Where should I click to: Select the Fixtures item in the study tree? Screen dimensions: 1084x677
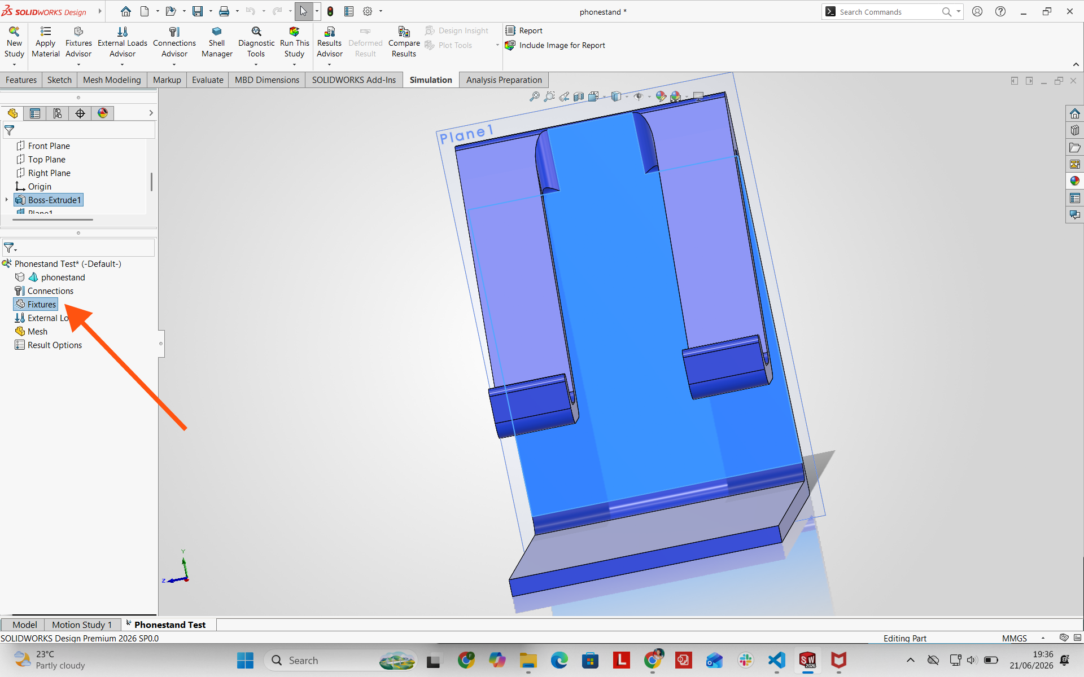click(x=36, y=304)
